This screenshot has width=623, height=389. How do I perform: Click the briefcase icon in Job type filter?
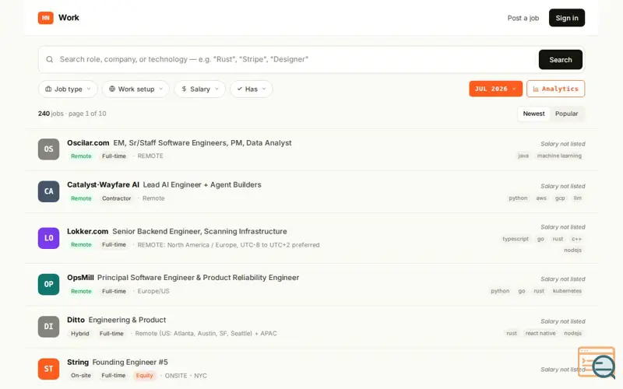pos(48,89)
